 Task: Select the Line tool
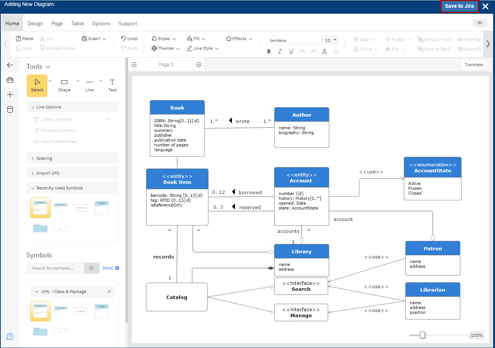tap(89, 85)
